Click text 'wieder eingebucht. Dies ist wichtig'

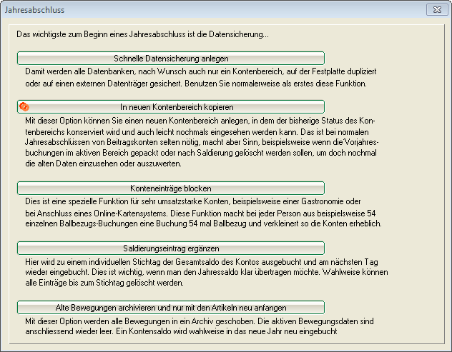pyautogui.click(x=84, y=272)
